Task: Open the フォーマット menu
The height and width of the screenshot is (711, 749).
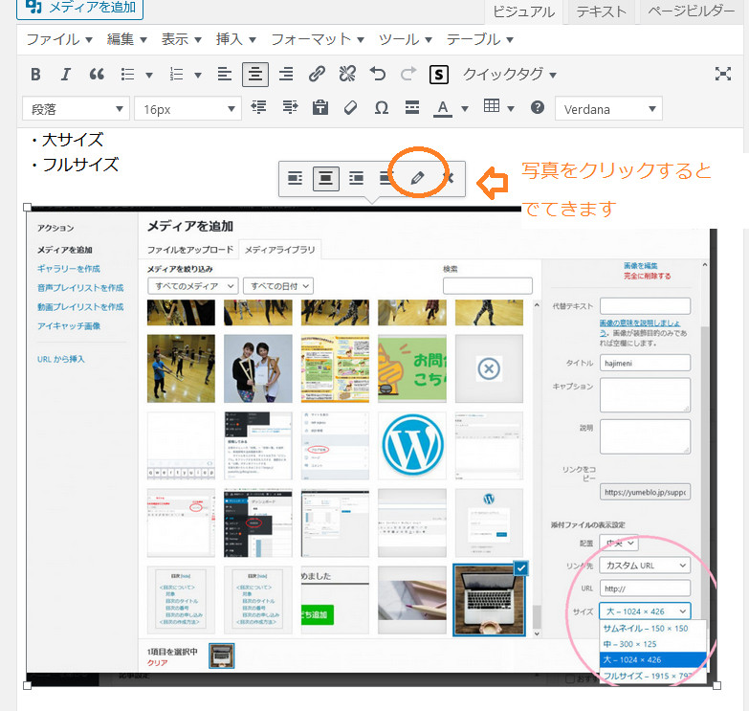Action: pyautogui.click(x=318, y=39)
